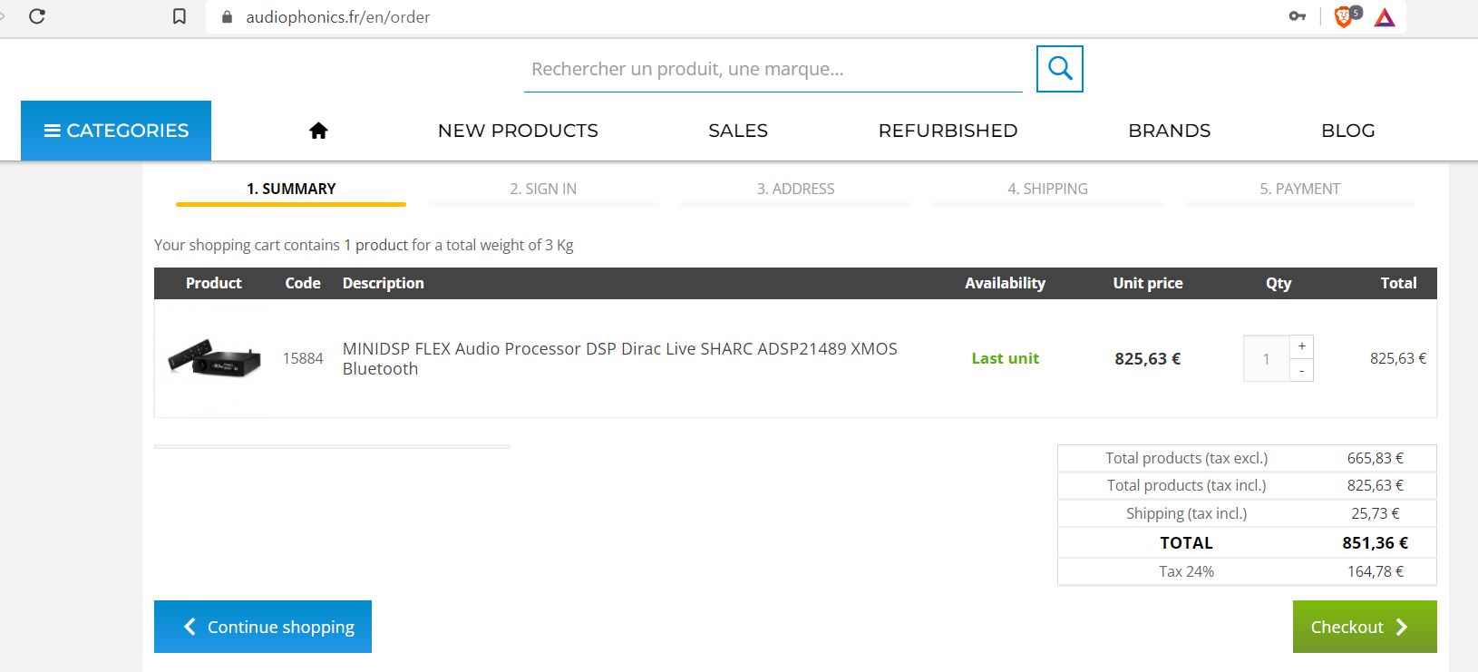This screenshot has width=1478, height=672.
Task: Select the 3. ADDRESS step
Action: click(x=795, y=189)
